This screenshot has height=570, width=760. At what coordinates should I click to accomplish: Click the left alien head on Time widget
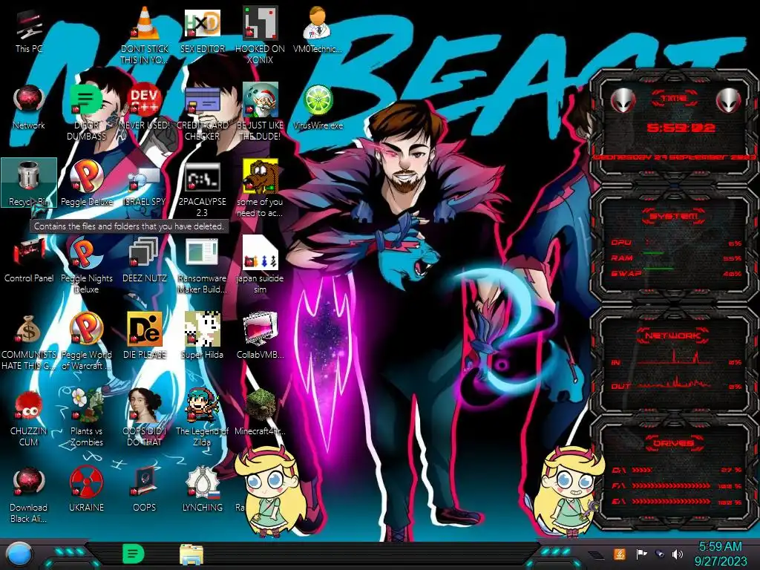[x=623, y=101]
